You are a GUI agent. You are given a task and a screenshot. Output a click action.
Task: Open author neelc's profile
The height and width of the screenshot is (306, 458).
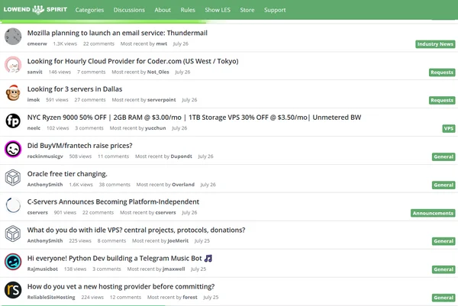point(34,128)
